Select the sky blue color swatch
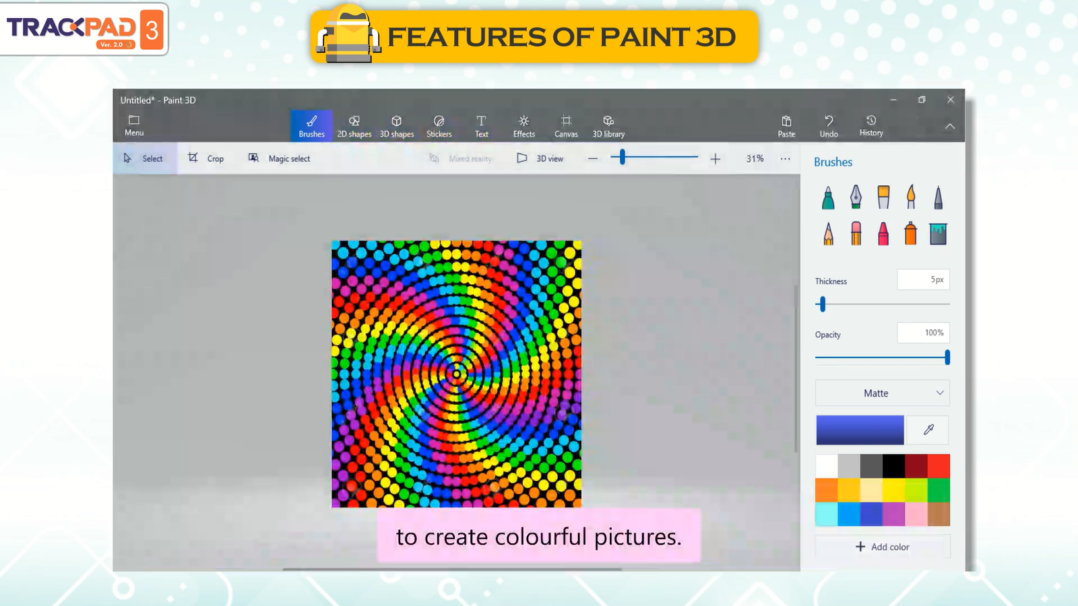Screen dimensions: 1078x606 point(849,514)
